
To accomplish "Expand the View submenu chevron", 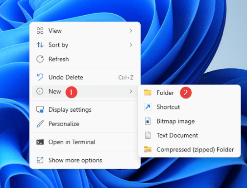I will (131, 31).
